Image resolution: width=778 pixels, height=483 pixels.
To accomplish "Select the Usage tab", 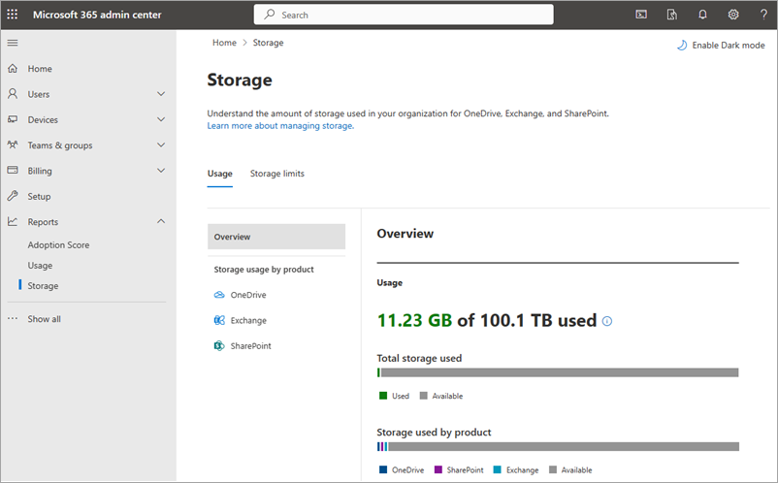I will [219, 174].
